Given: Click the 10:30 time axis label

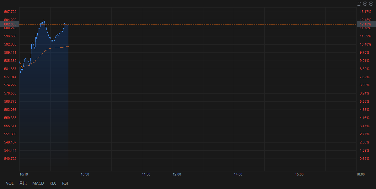Looking at the screenshot, I should (85, 174).
